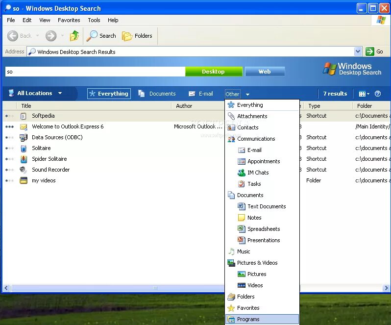Choose Contacts card icon in menu
Viewport: 391px width, 325px height.
point(231,127)
